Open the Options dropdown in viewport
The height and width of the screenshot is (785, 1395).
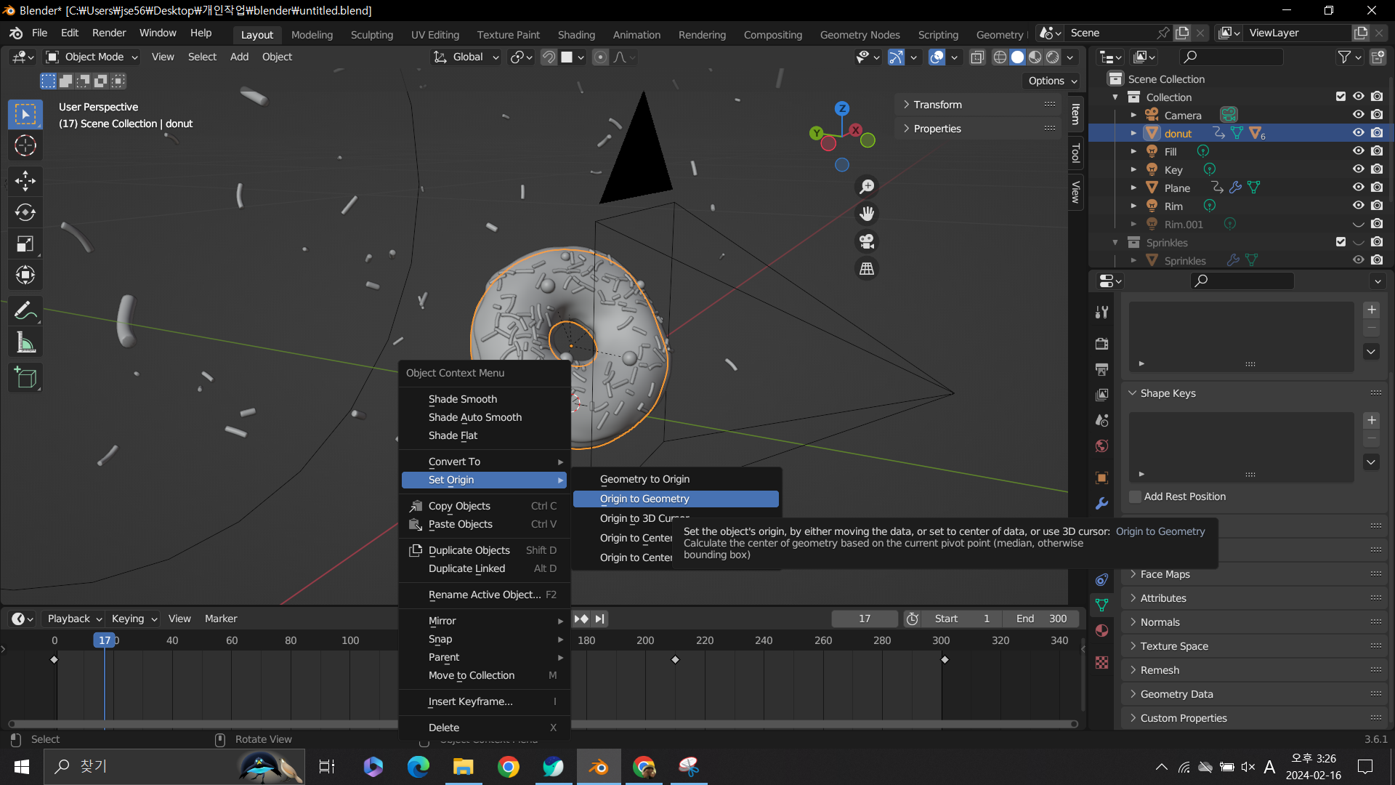[x=1053, y=81]
